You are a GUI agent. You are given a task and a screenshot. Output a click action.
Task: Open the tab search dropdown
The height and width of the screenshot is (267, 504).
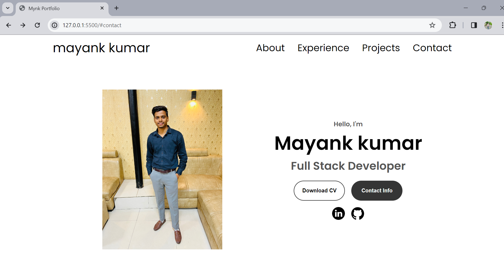tap(7, 8)
